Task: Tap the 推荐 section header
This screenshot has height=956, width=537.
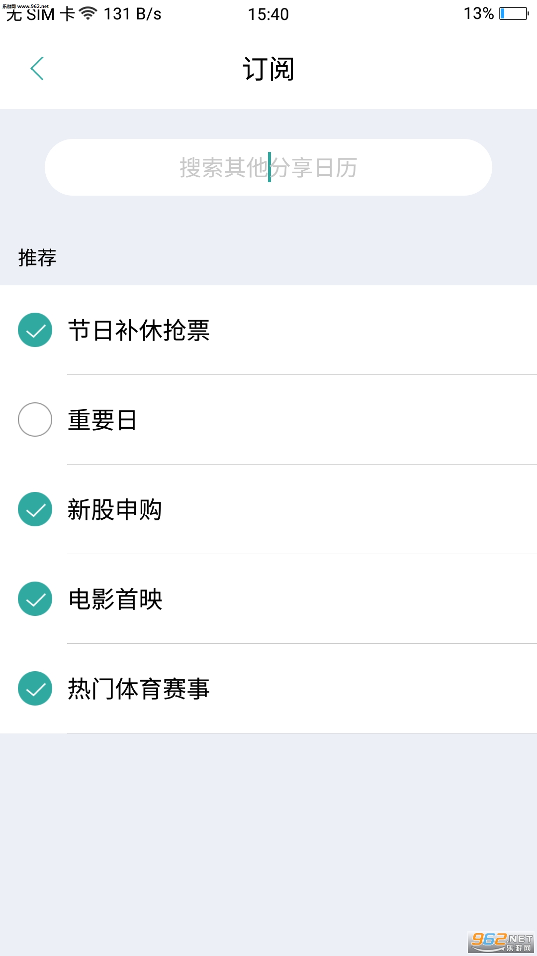Action: coord(37,258)
